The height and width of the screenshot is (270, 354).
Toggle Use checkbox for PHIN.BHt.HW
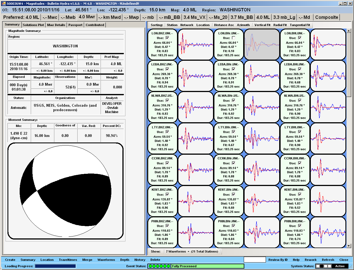click(x=299, y=226)
